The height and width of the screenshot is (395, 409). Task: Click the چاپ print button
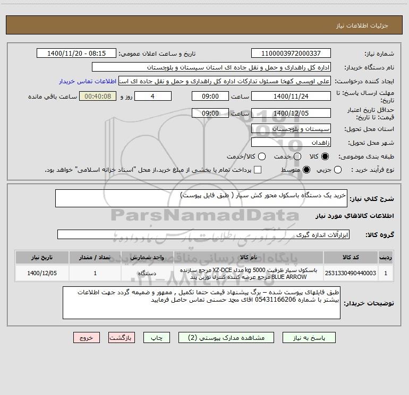pos(157,338)
